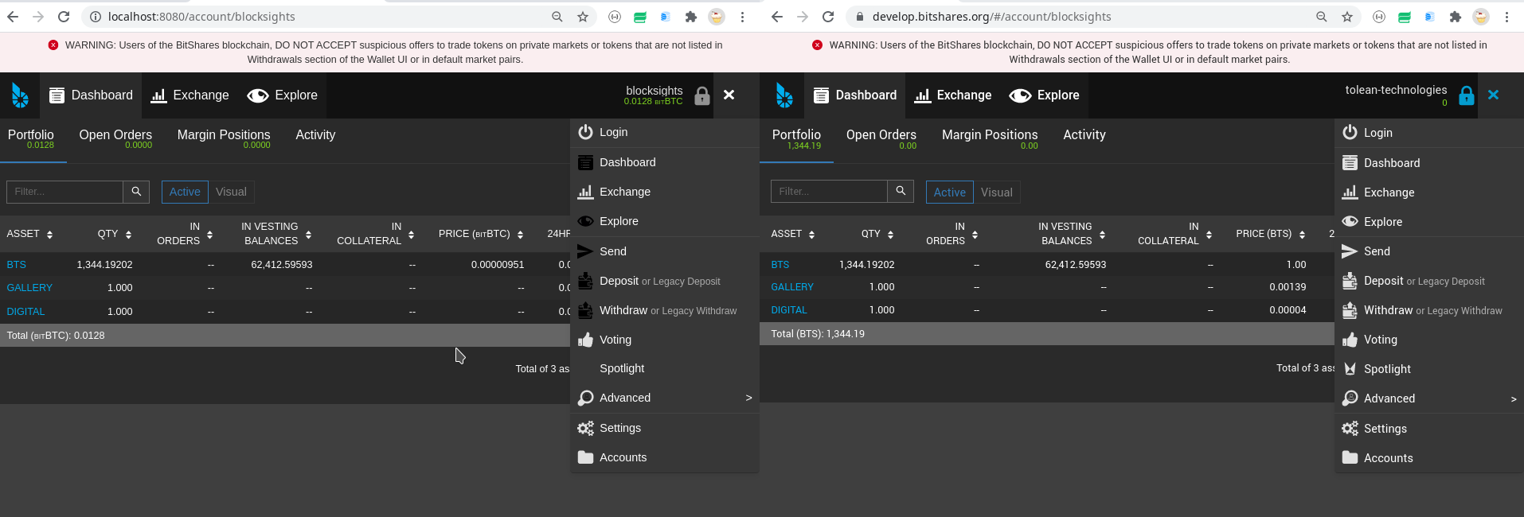Open GALLERY asset link in left window
The height and width of the screenshot is (517, 1524).
click(29, 288)
